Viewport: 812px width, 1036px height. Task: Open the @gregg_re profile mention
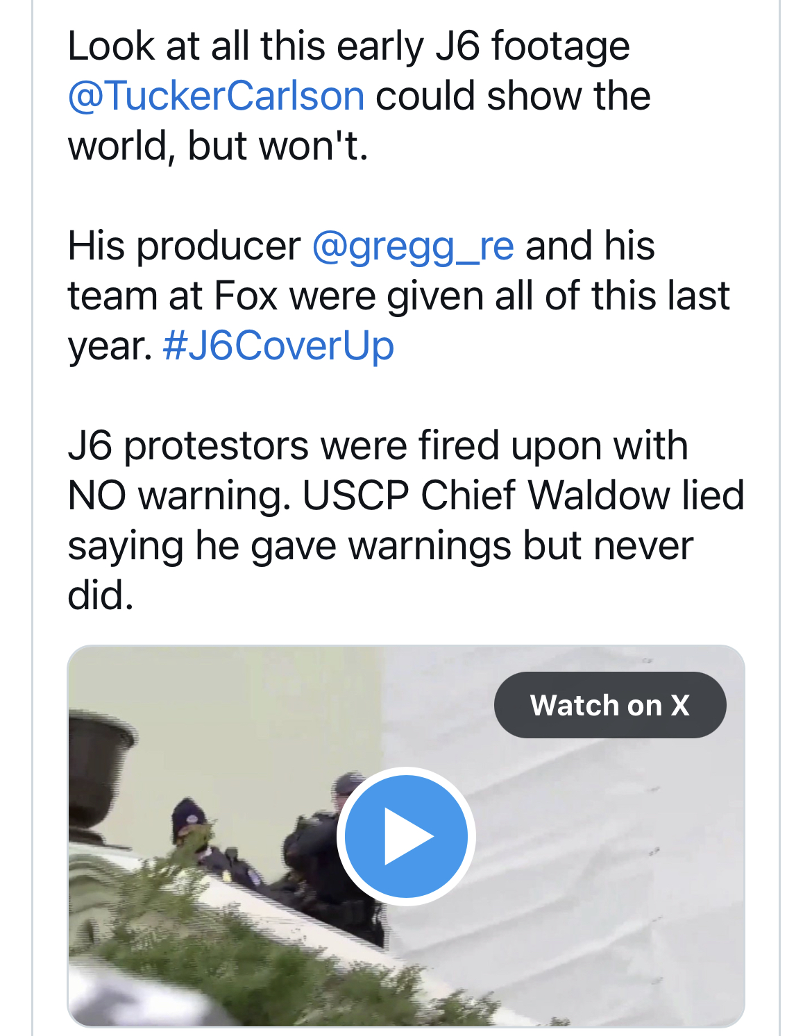point(413,246)
